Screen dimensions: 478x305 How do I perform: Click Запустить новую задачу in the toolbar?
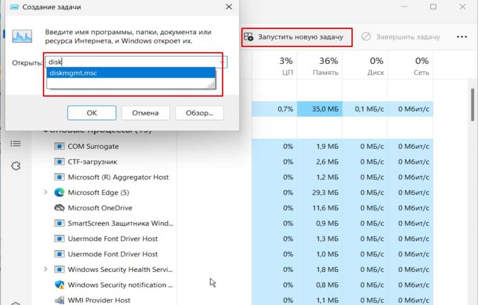tap(296, 37)
